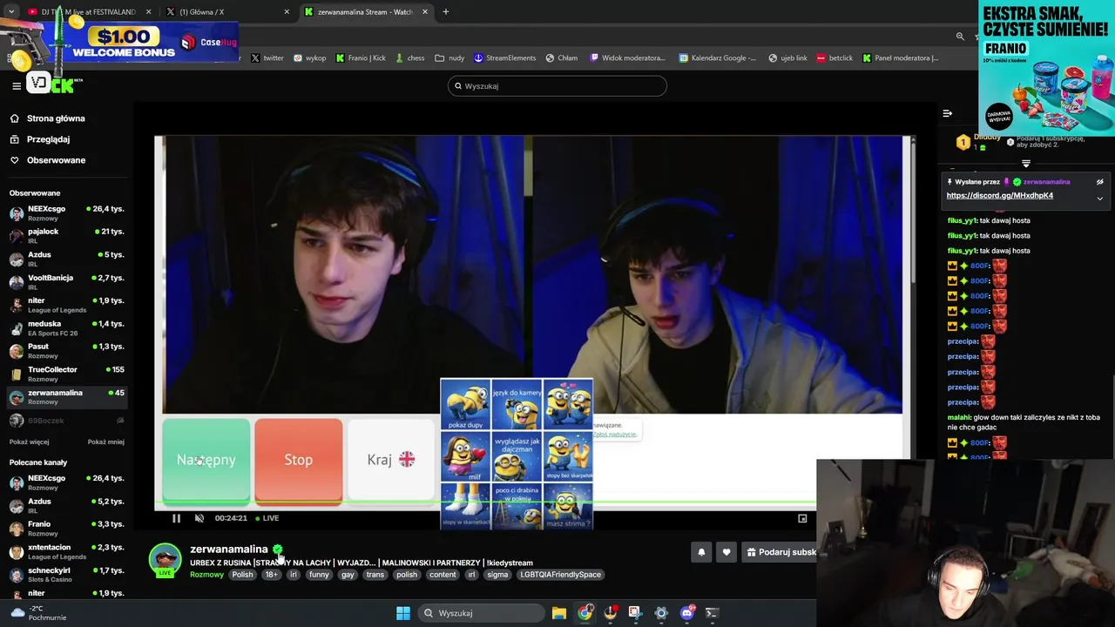Image resolution: width=1115 pixels, height=627 pixels.
Task: Click Pokaż więcej under followed channels
Action: [x=30, y=442]
